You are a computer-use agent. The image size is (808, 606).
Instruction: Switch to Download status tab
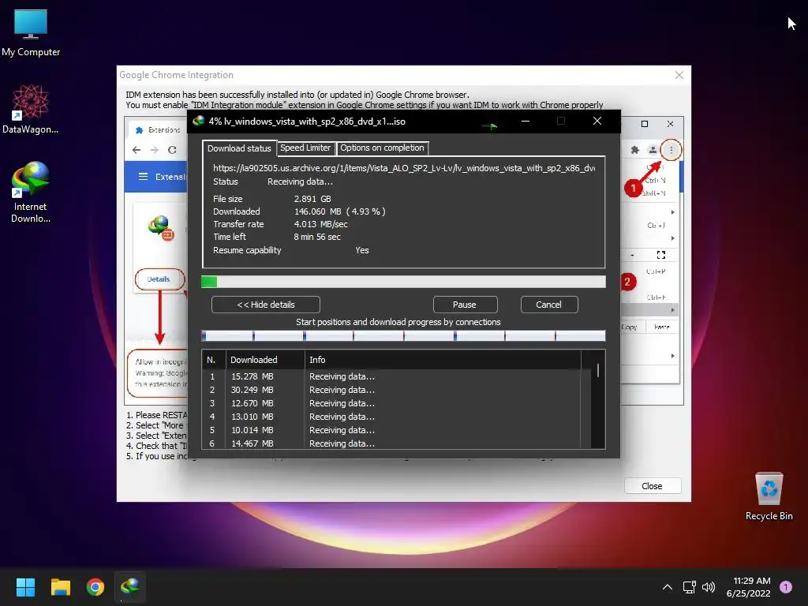pyautogui.click(x=239, y=148)
